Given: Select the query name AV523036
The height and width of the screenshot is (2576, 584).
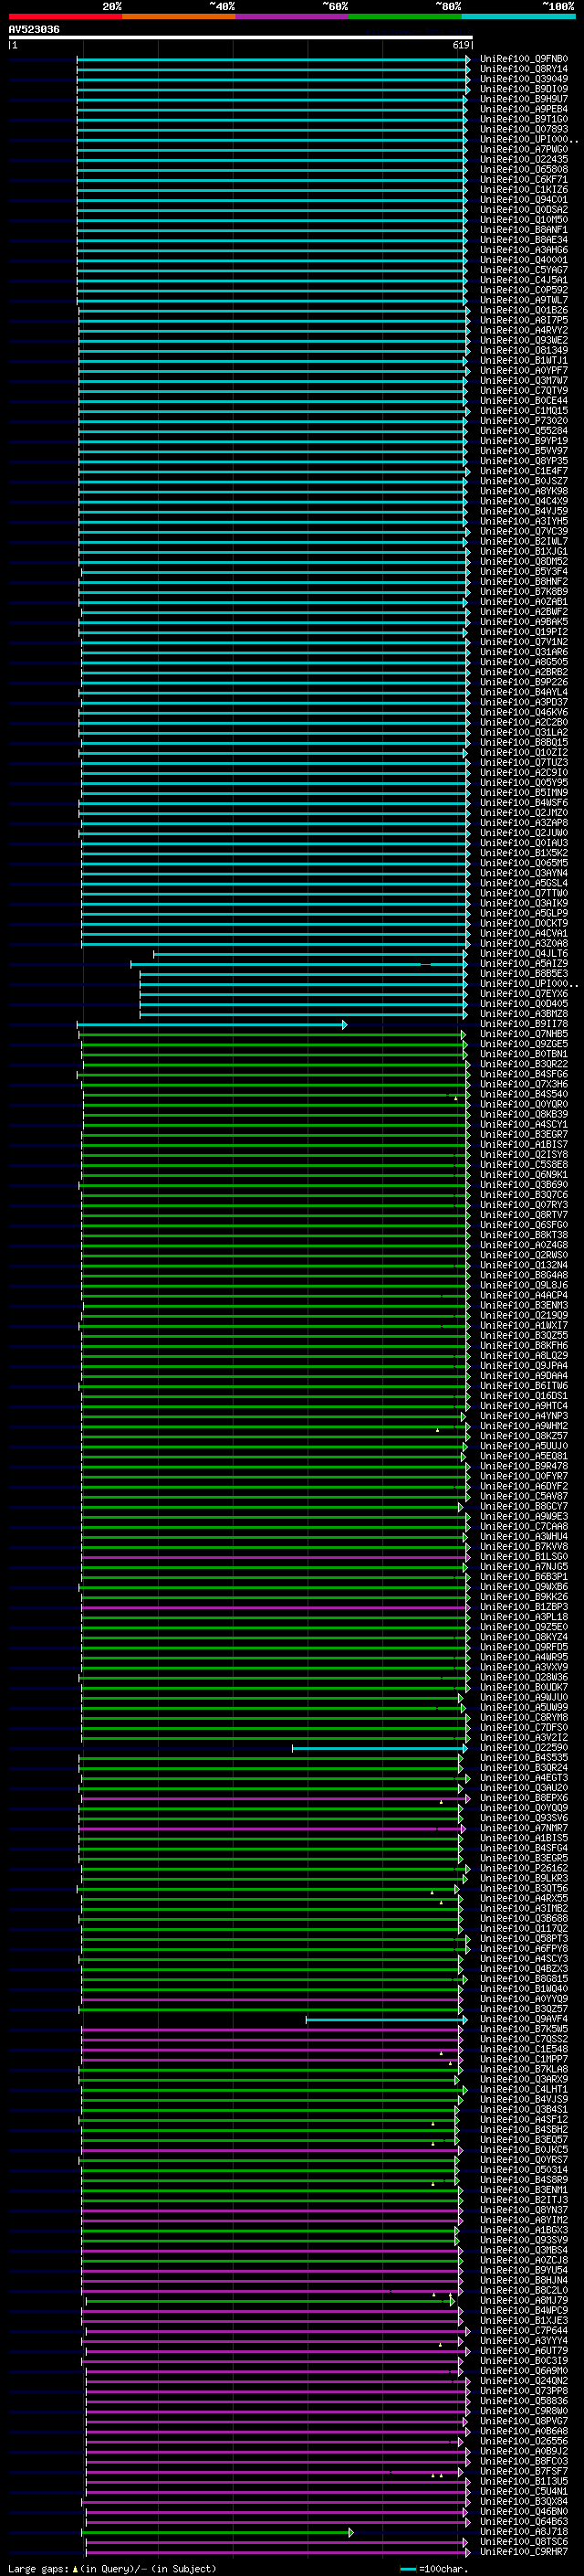Looking at the screenshot, I should [34, 30].
